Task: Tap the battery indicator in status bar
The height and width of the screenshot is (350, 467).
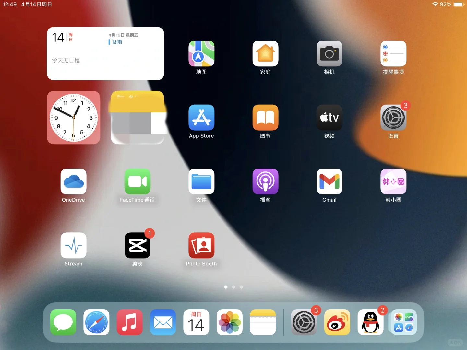Action: pyautogui.click(x=459, y=4)
